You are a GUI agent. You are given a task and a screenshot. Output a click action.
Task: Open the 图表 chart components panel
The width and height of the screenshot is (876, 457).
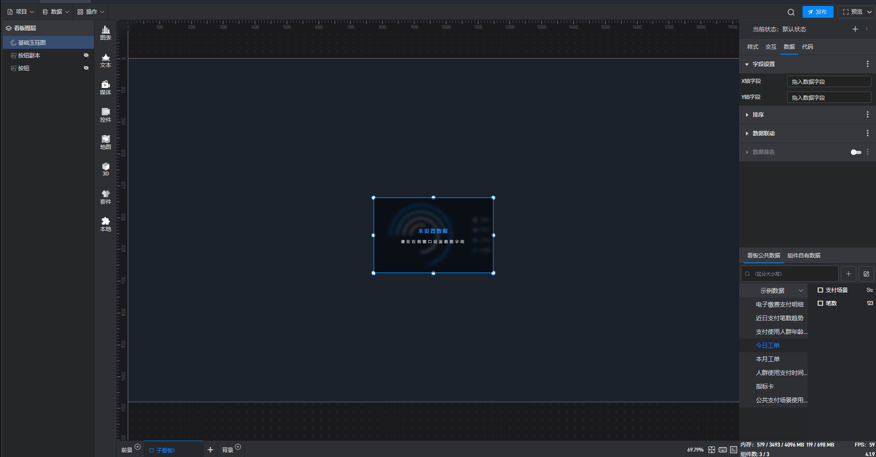(105, 33)
